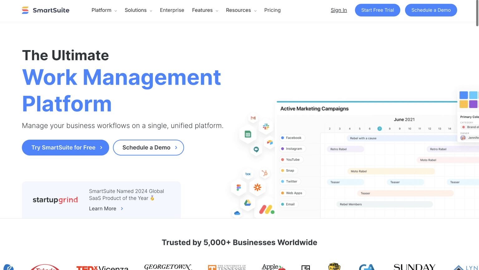The width and height of the screenshot is (479, 270).
Task: Click the monday.com integration icon
Action: point(267,210)
